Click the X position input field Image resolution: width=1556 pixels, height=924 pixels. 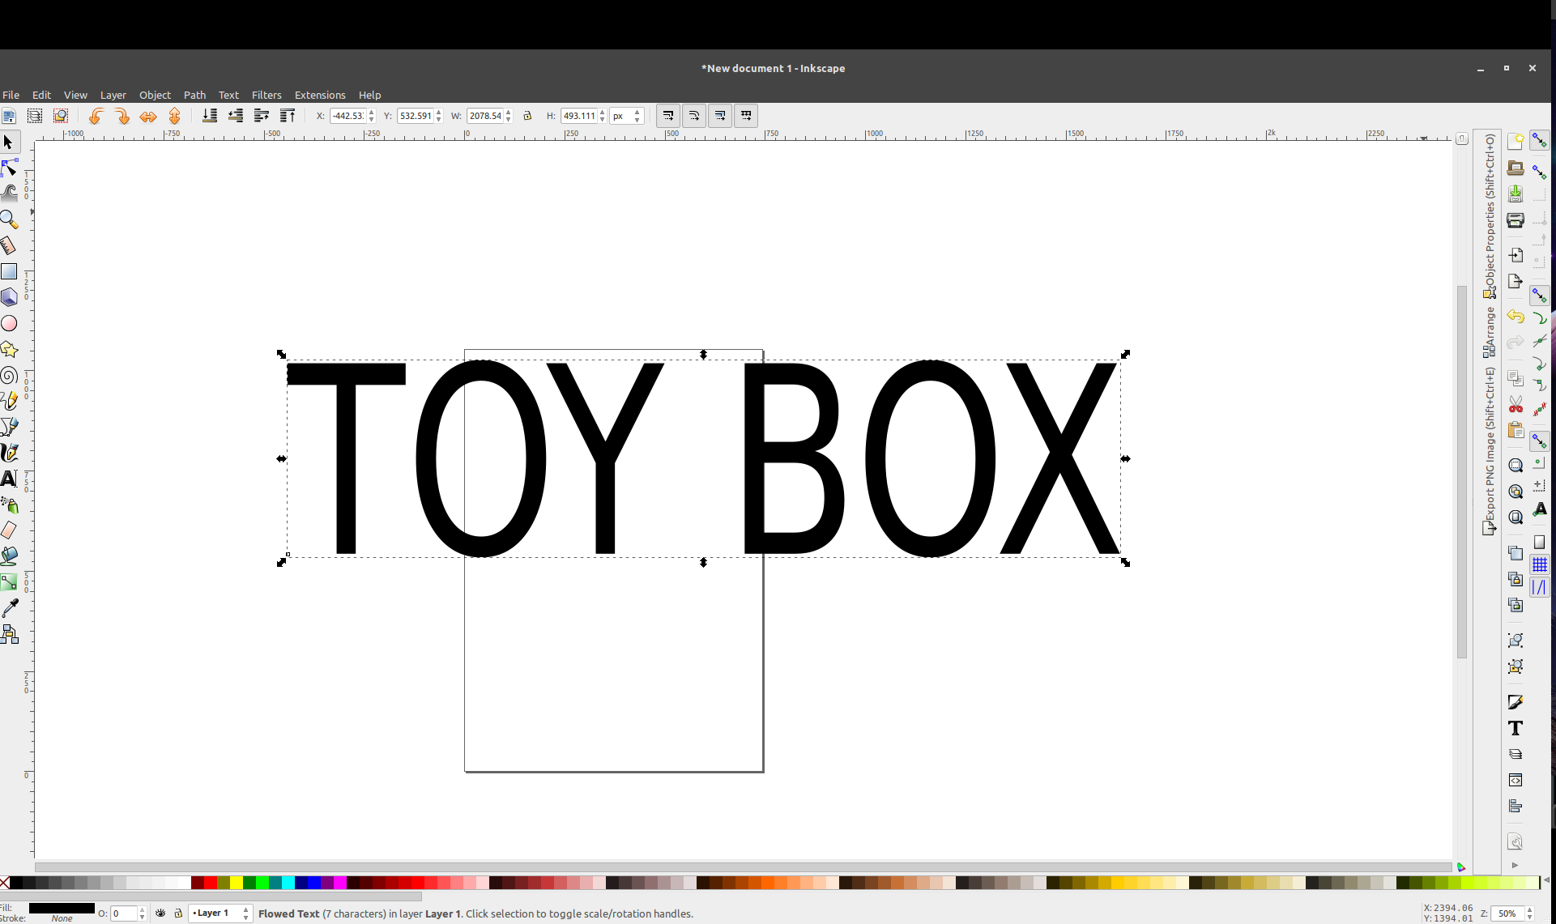[348, 116]
